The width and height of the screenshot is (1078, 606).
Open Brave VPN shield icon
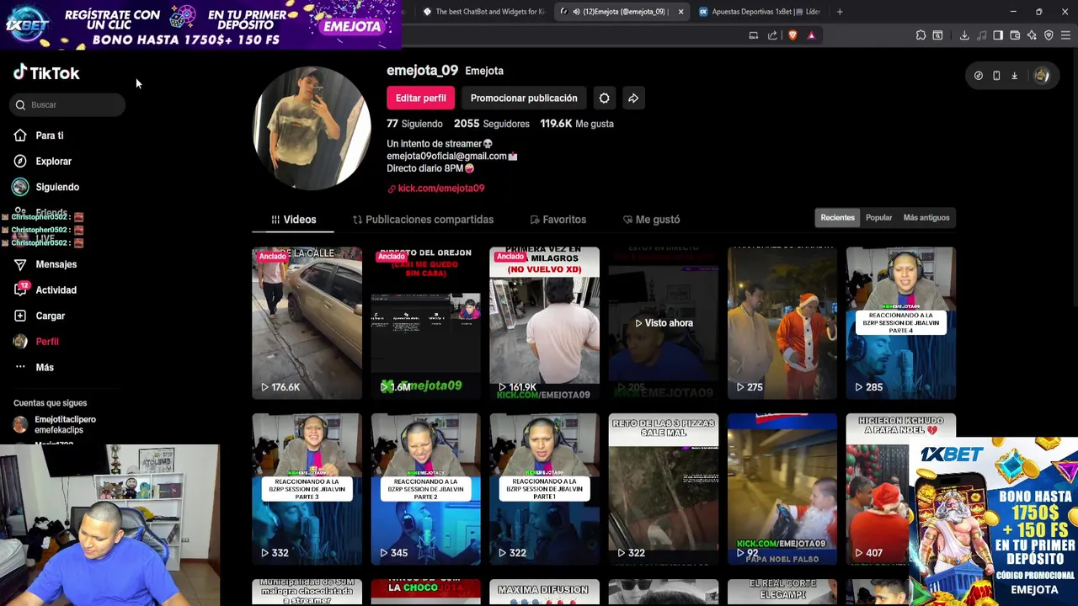pos(1049,35)
